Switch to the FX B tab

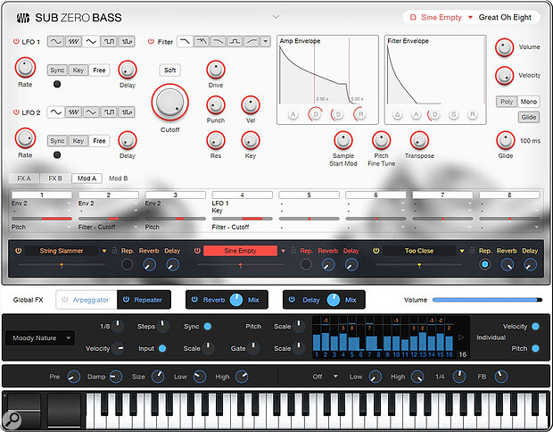55,179
